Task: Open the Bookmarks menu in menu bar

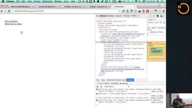Action: (47, 1)
